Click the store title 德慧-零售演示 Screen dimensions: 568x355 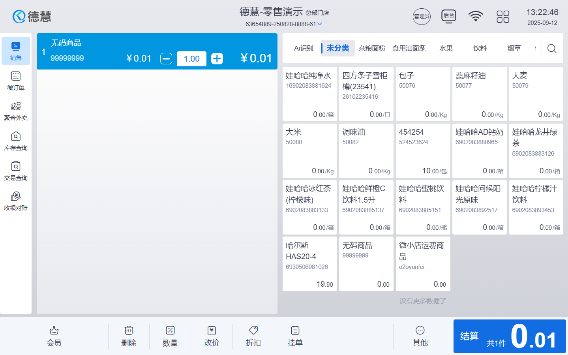[271, 12]
